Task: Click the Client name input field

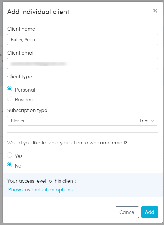Action: click(83, 39)
